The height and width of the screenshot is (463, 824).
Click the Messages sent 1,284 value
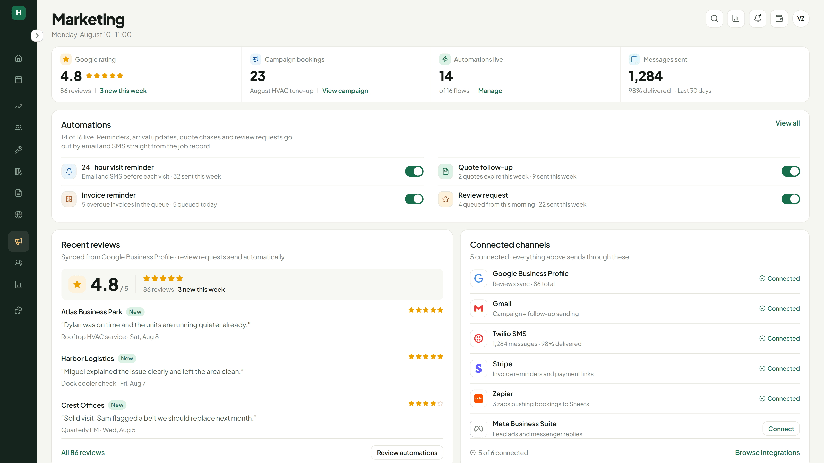click(645, 76)
